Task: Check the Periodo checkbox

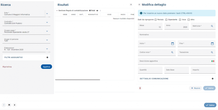Action: coord(156,20)
